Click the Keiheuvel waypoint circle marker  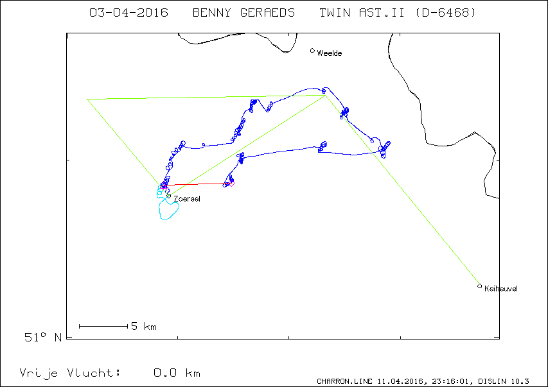(x=479, y=286)
